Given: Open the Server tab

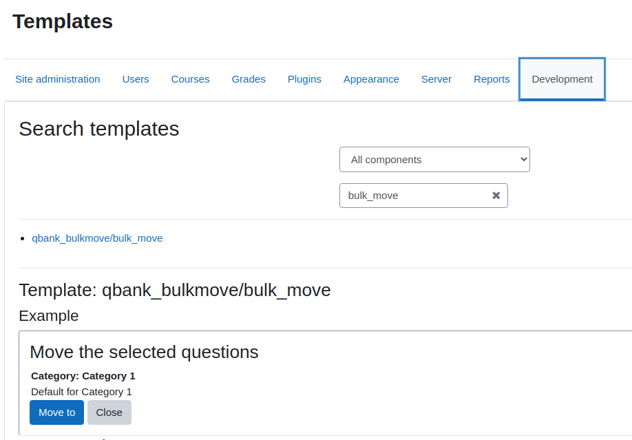Looking at the screenshot, I should [436, 79].
